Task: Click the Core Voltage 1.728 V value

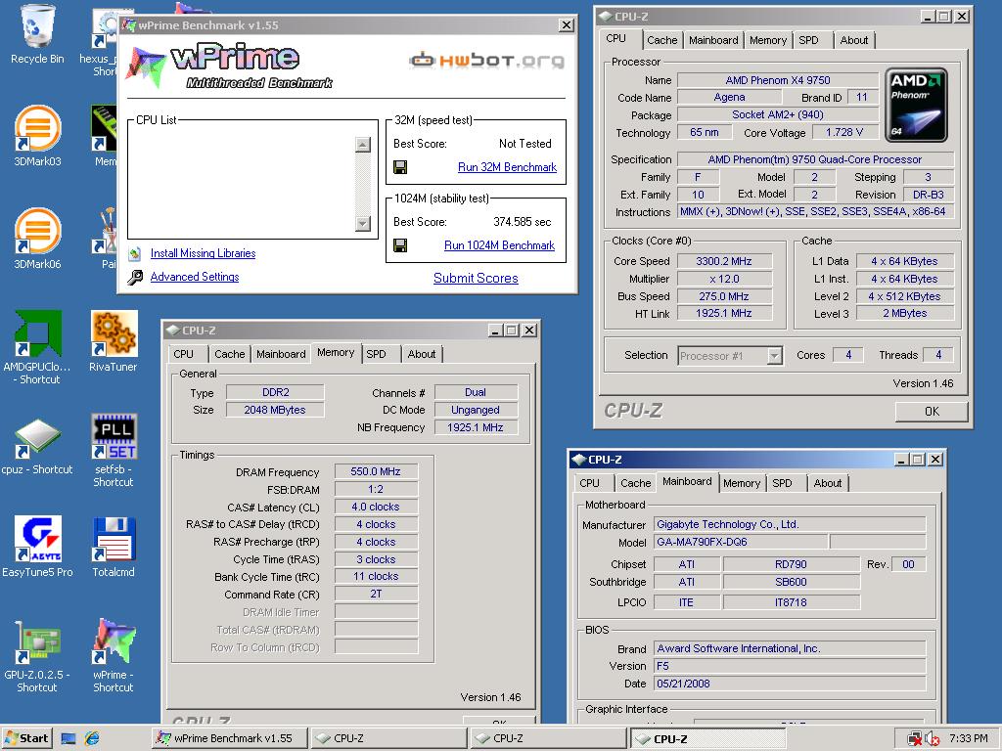Action: [844, 132]
